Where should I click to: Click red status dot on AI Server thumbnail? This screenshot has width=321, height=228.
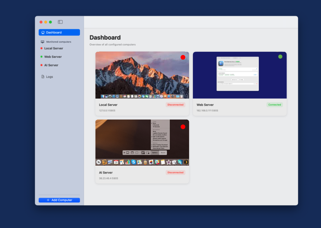coord(183,127)
